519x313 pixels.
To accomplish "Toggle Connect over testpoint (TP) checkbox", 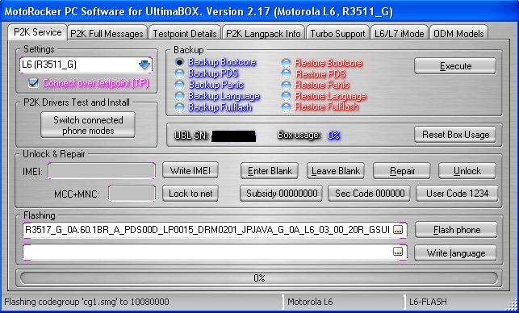I will tap(33, 83).
